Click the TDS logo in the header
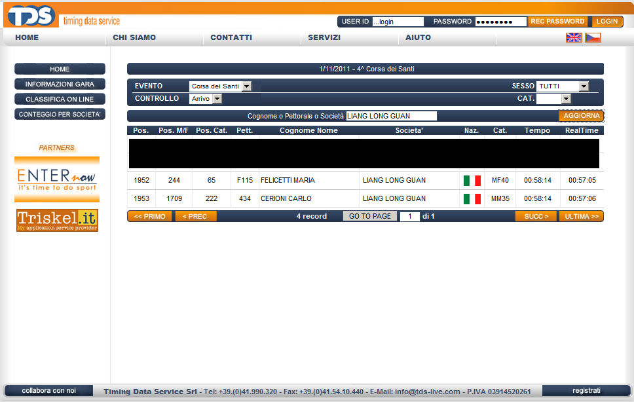634x402 pixels. (31, 15)
